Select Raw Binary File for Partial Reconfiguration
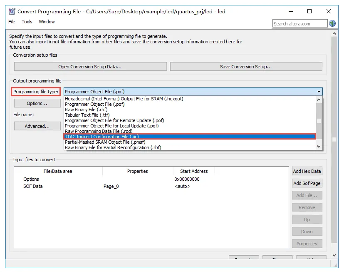This screenshot has width=344, height=272. pyautogui.click(x=190, y=147)
